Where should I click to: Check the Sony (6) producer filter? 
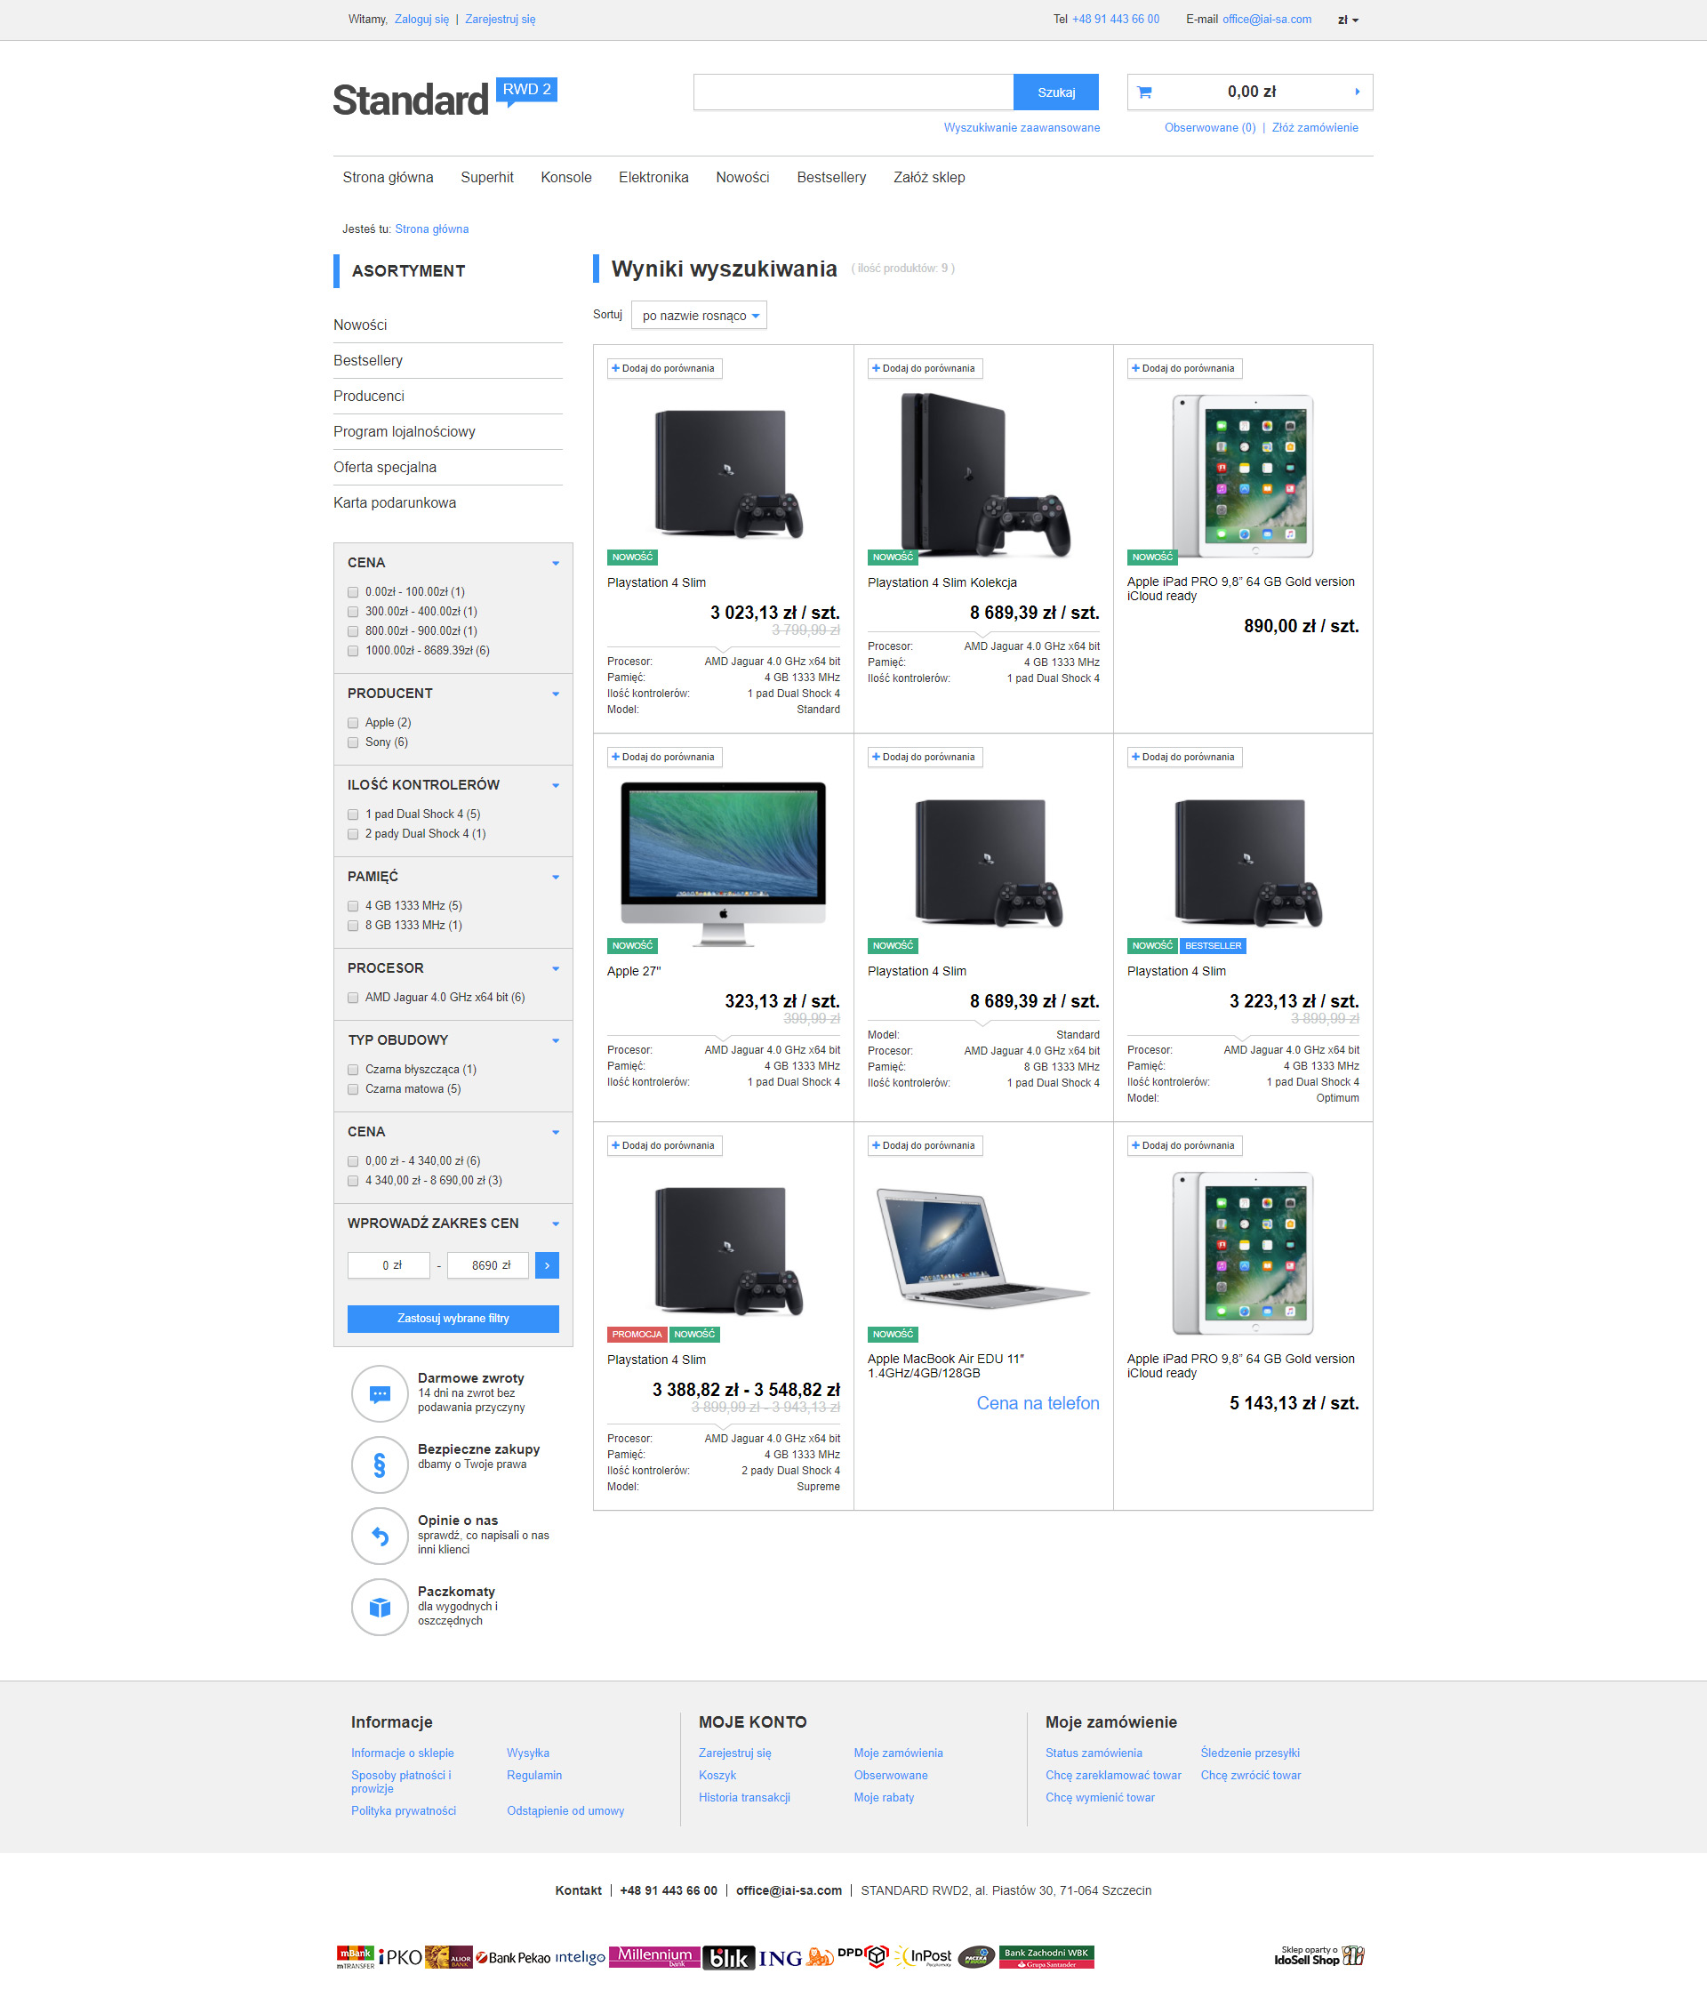[353, 743]
